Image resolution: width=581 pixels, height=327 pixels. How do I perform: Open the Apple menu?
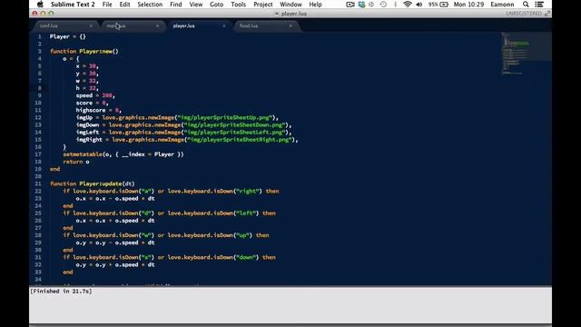tap(40, 5)
